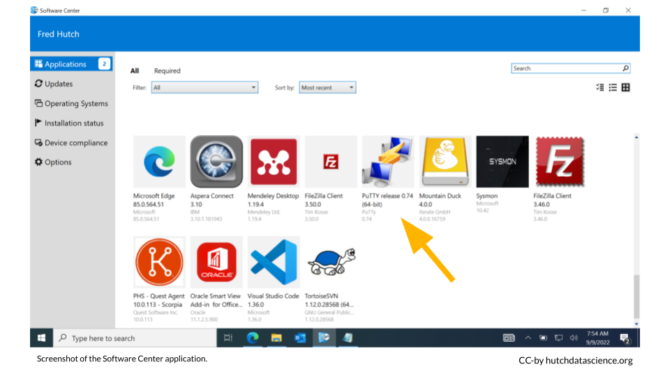Click the search magnifier icon
This screenshot has height=376, width=670.
pyautogui.click(x=625, y=68)
